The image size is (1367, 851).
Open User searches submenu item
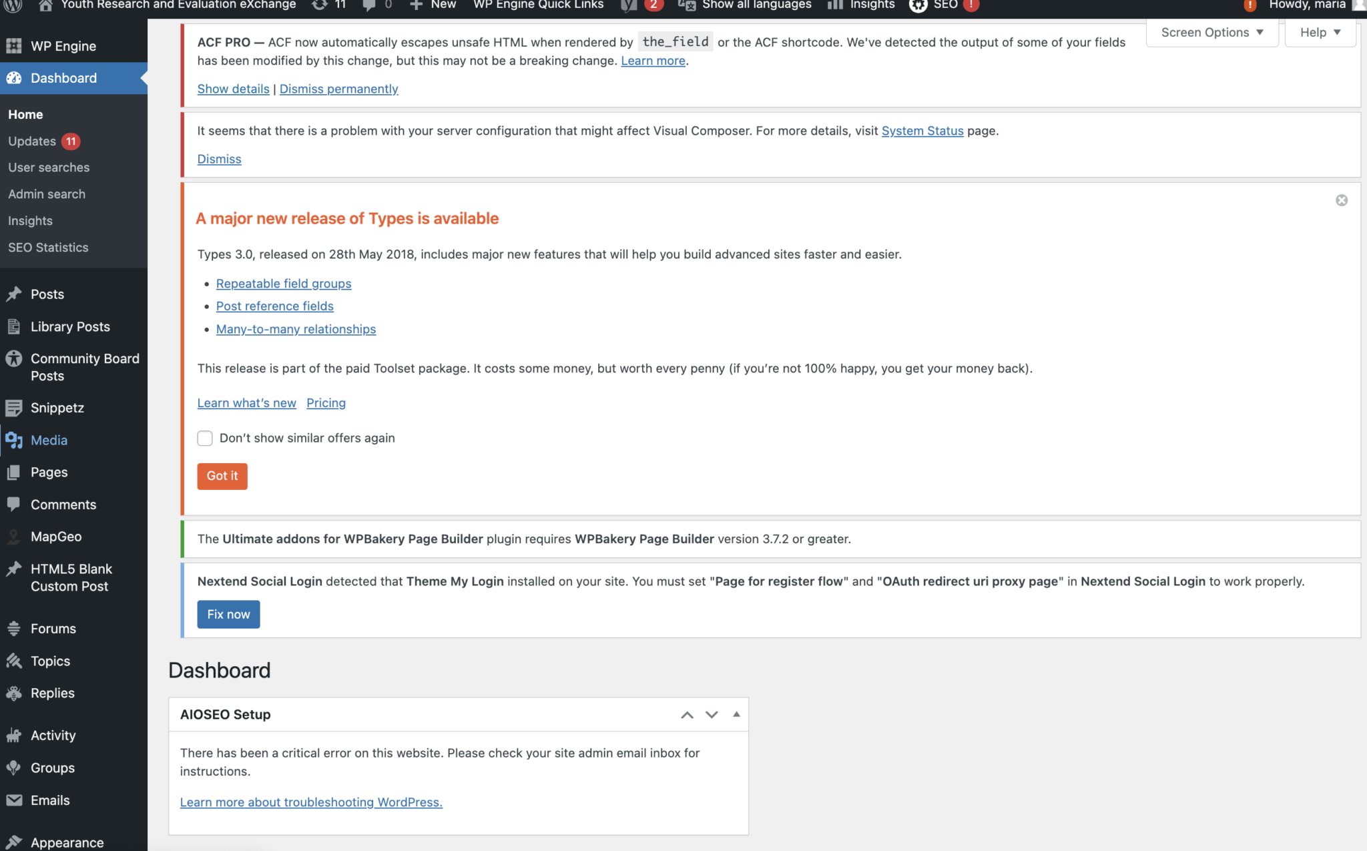(x=49, y=168)
